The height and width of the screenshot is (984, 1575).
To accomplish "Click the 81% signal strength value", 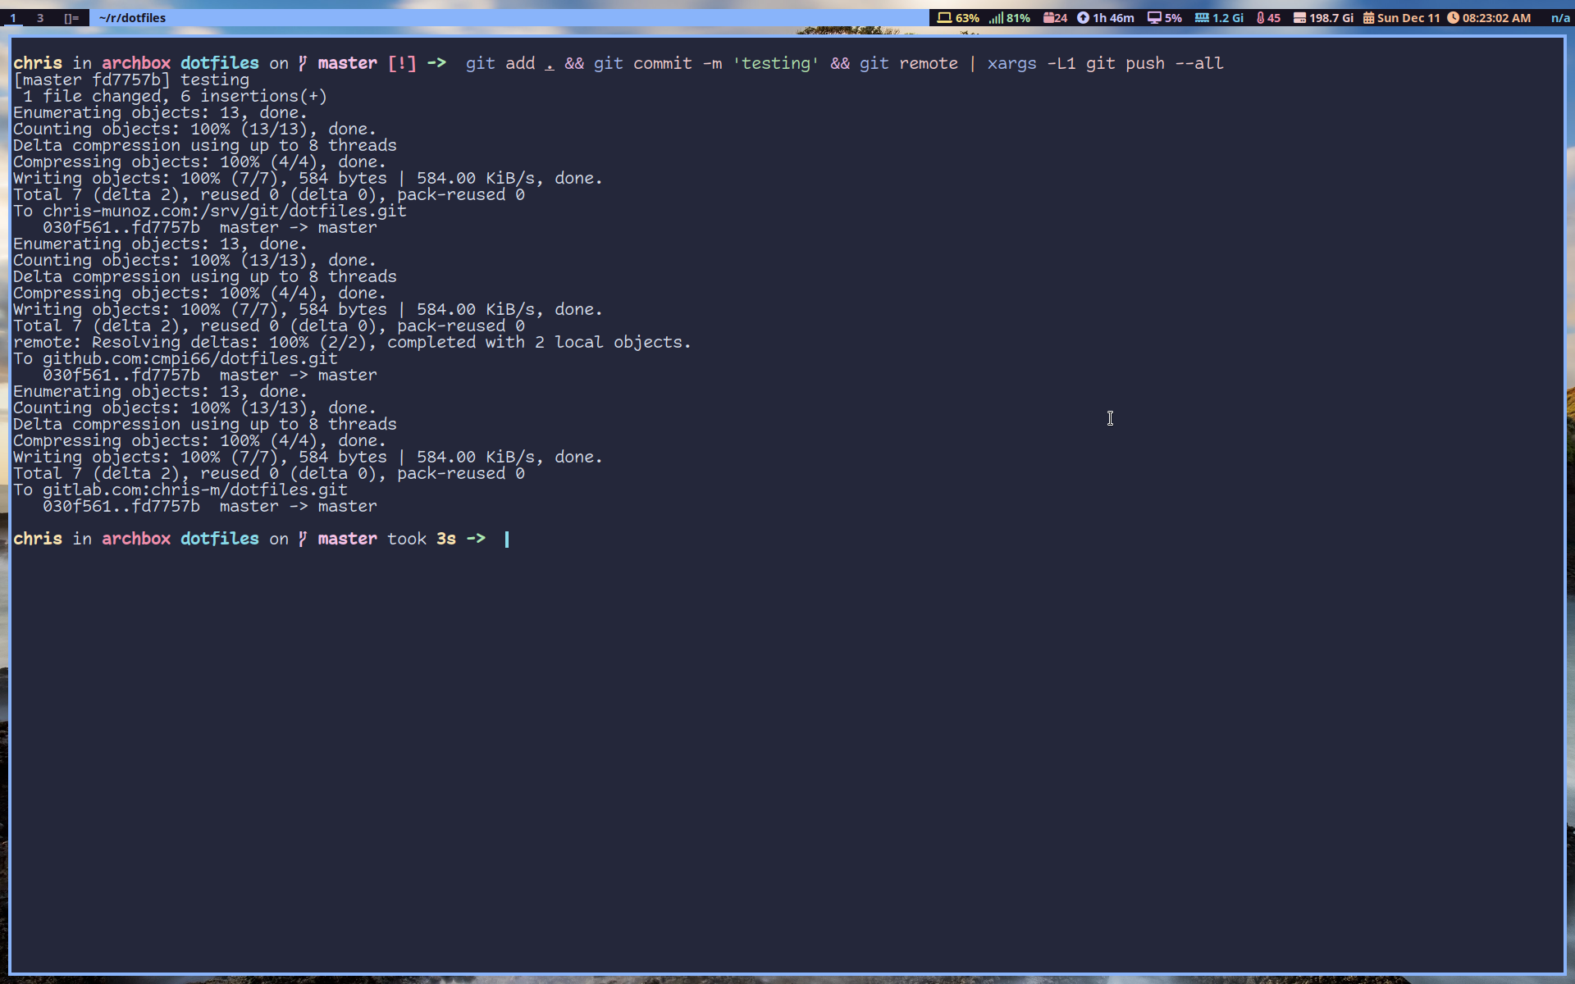I will [1018, 18].
